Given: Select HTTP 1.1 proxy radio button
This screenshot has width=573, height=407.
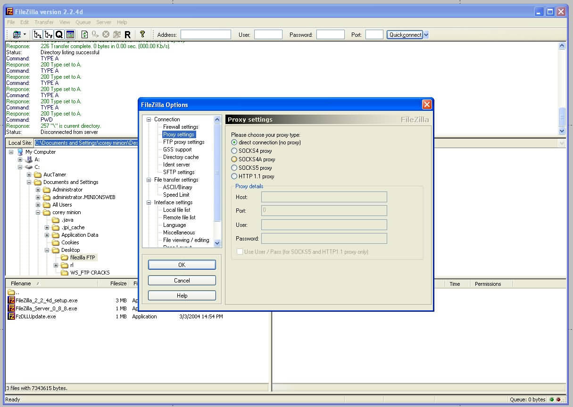Looking at the screenshot, I should pos(234,176).
